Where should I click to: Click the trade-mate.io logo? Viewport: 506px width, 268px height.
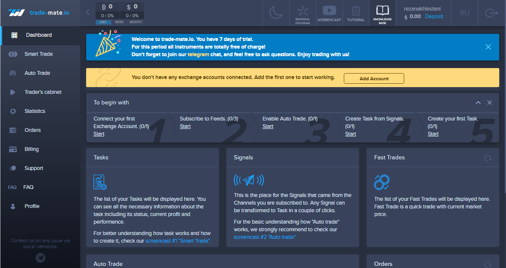click(39, 13)
